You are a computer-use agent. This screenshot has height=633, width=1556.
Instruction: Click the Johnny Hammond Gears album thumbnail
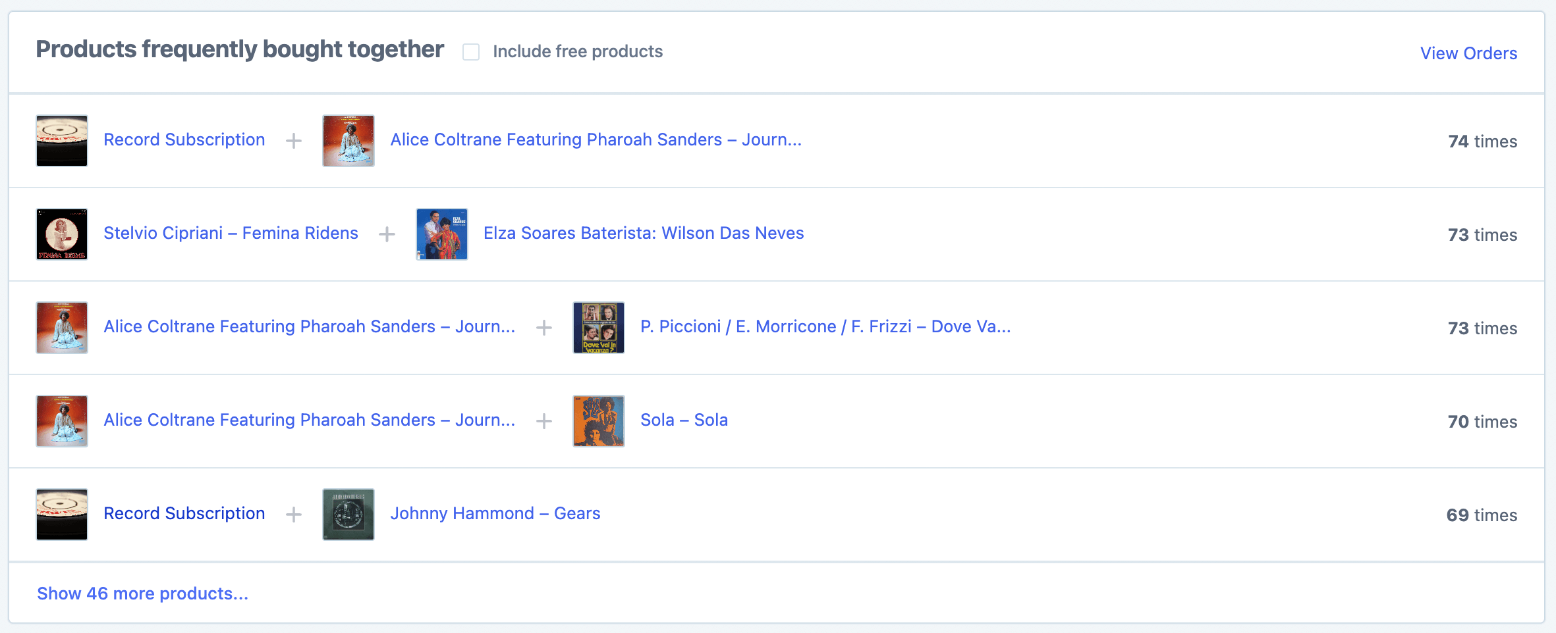click(x=348, y=514)
